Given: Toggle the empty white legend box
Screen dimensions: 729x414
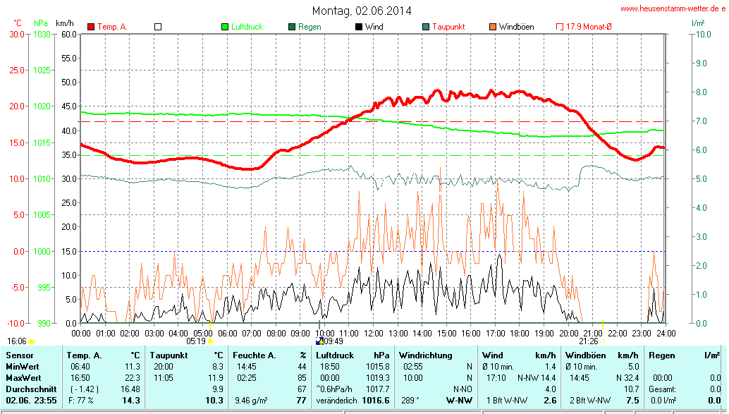Looking at the screenshot, I should tap(158, 27).
